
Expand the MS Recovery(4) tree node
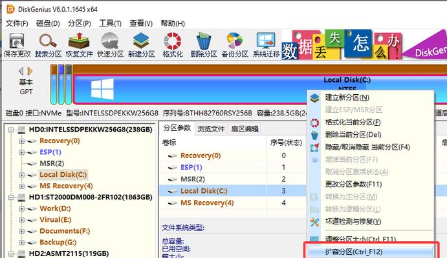[x=21, y=186]
